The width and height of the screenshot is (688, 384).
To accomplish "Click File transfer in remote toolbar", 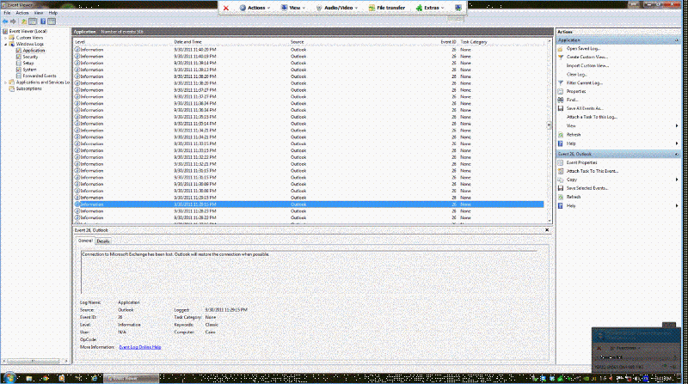I will point(386,8).
